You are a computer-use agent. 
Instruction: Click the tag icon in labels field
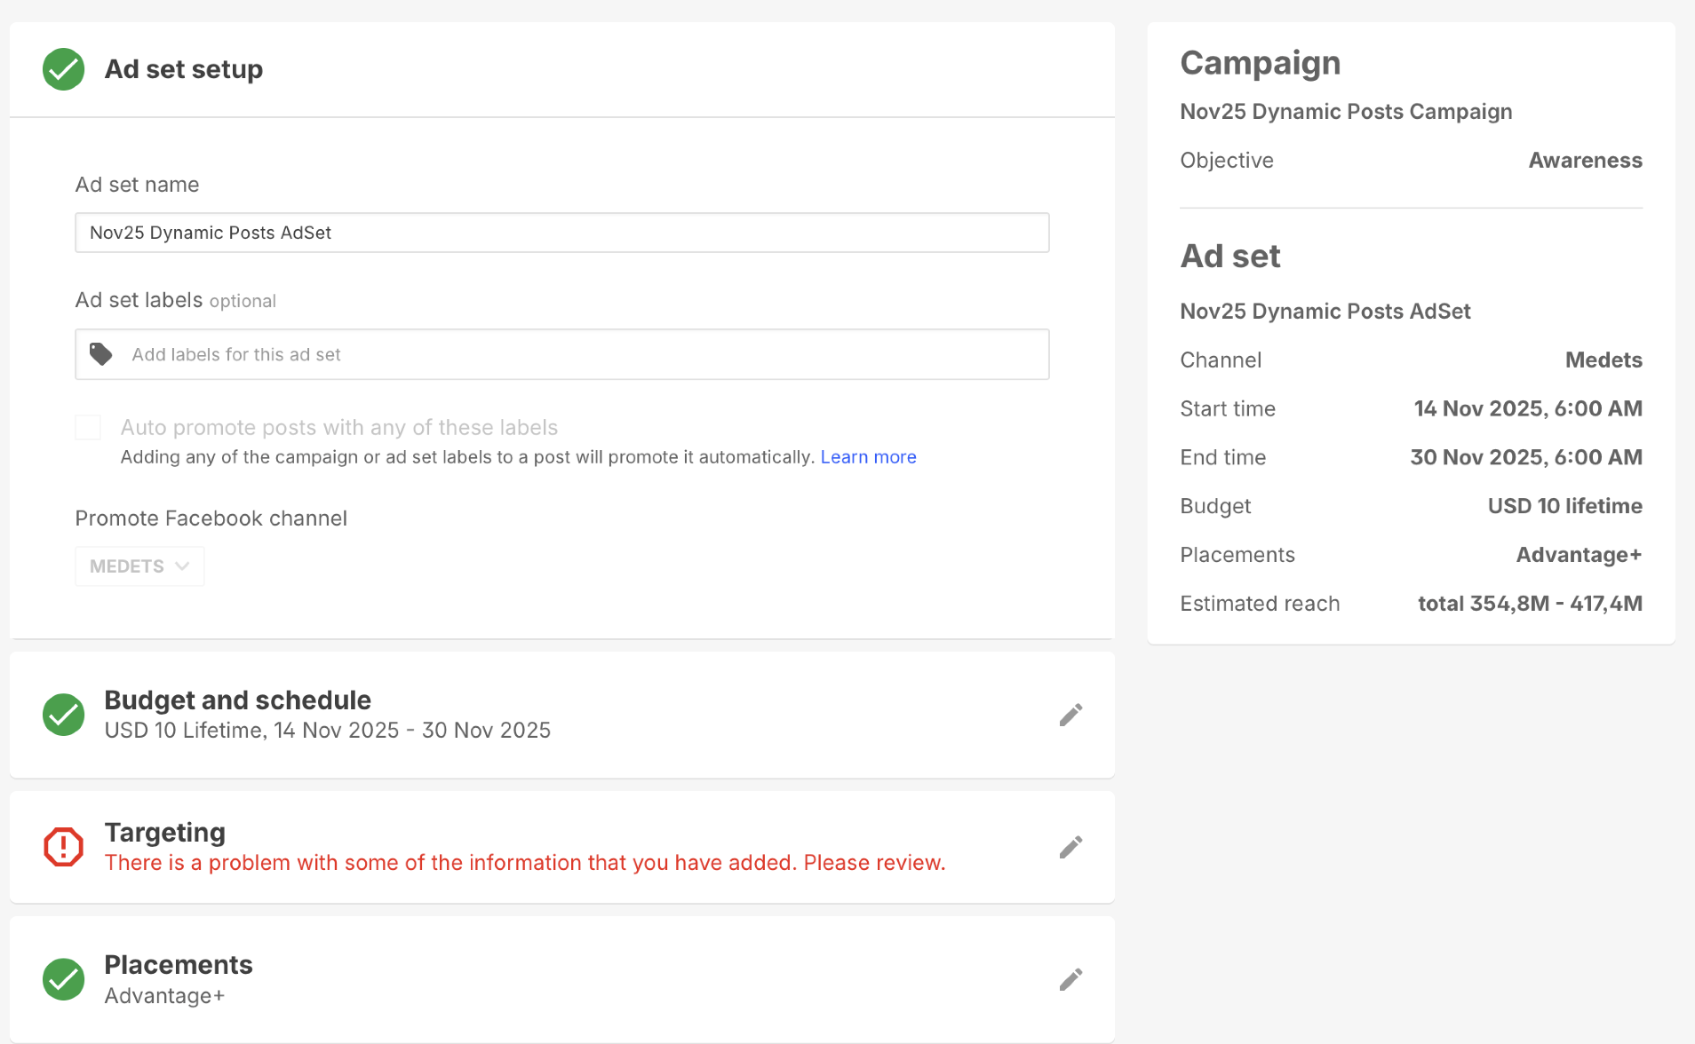(101, 354)
